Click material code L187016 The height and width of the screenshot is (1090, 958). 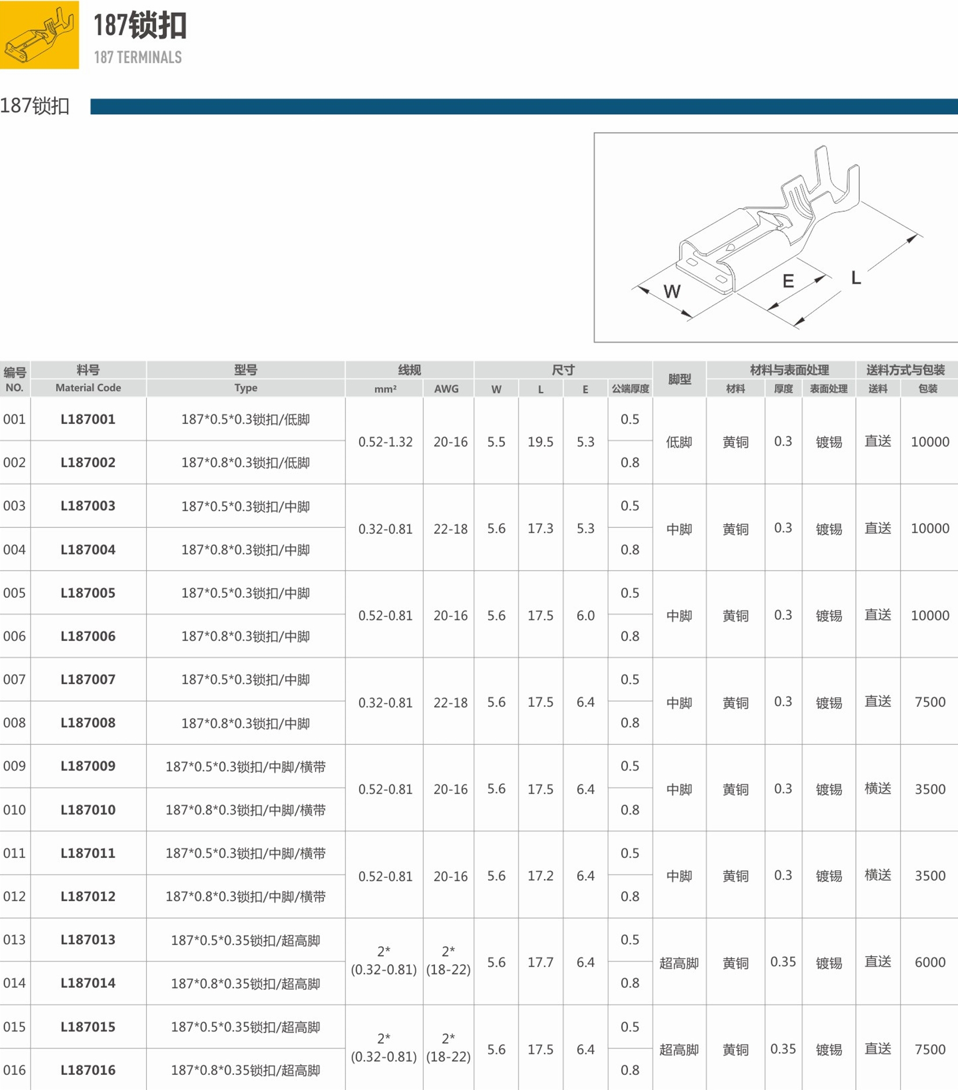[x=88, y=1070]
